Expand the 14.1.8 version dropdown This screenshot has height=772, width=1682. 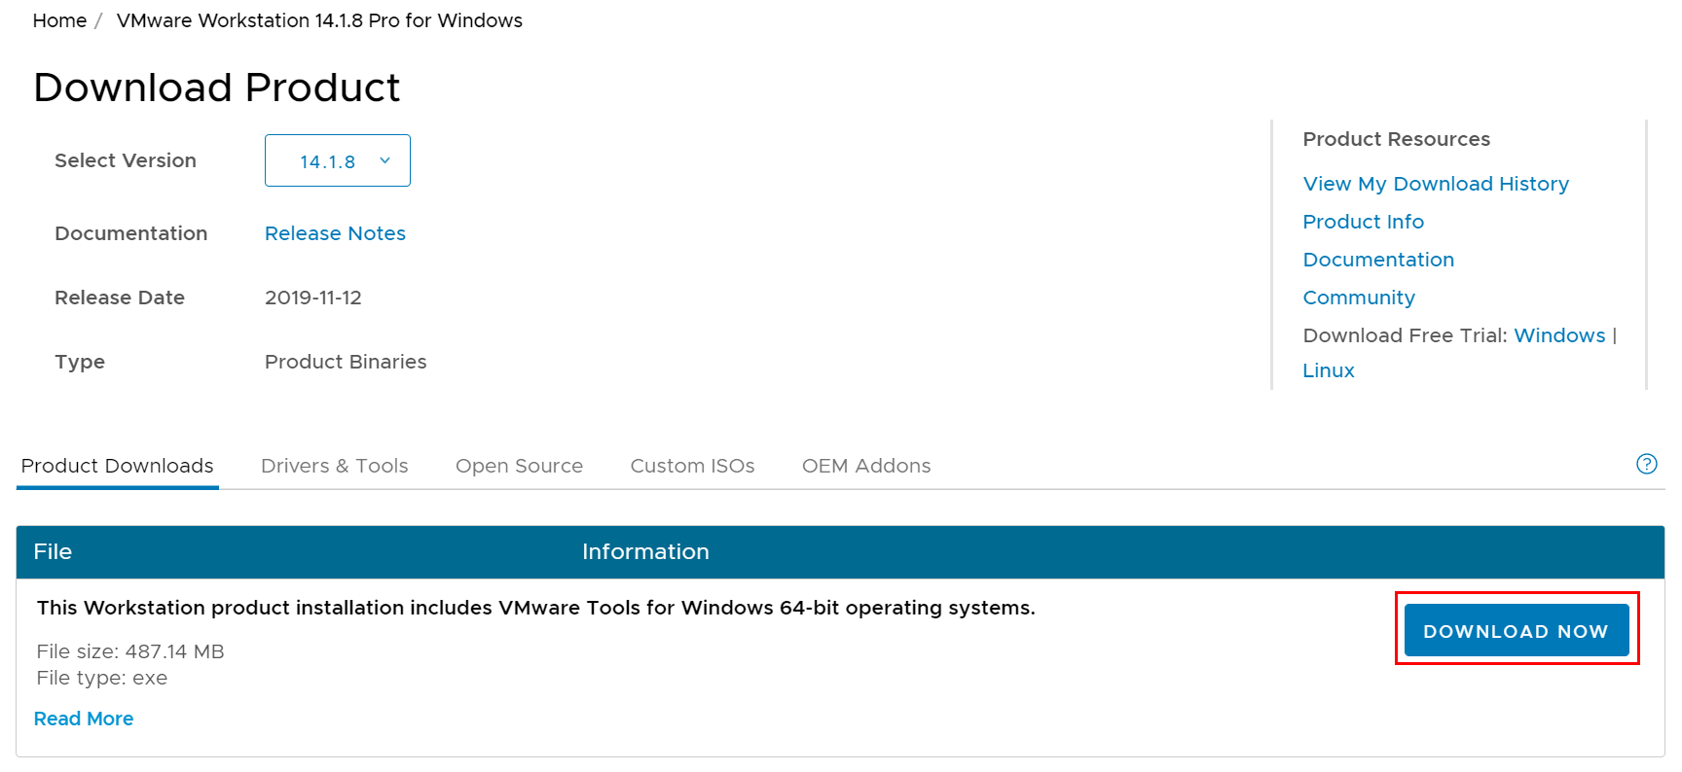click(337, 160)
